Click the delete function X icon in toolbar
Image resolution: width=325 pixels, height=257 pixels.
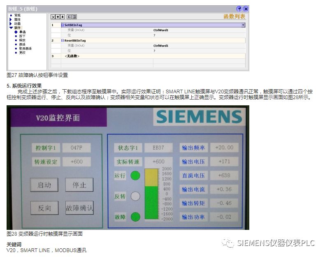click(x=53, y=17)
